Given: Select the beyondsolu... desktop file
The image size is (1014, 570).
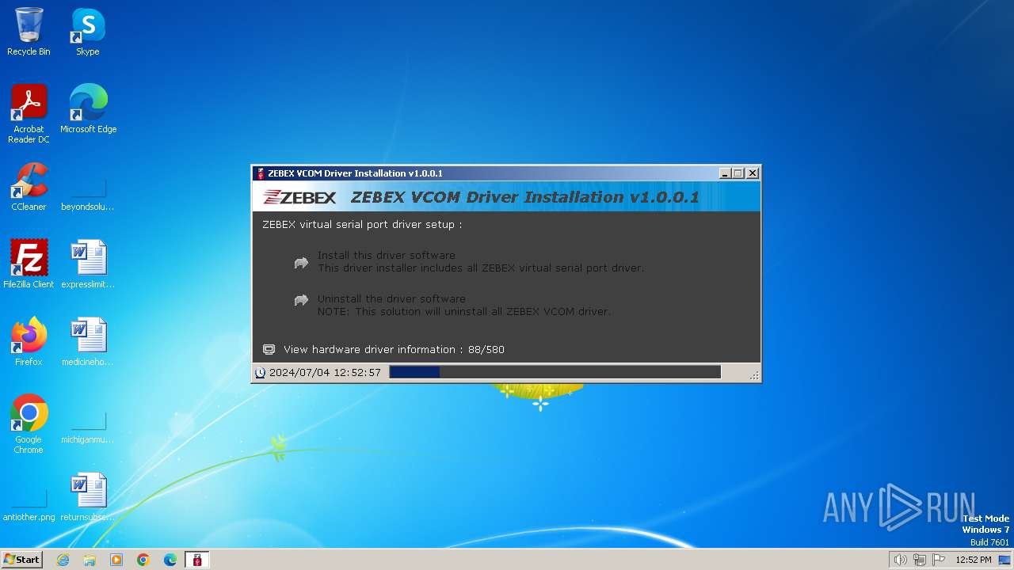Looking at the screenshot, I should click(88, 195).
